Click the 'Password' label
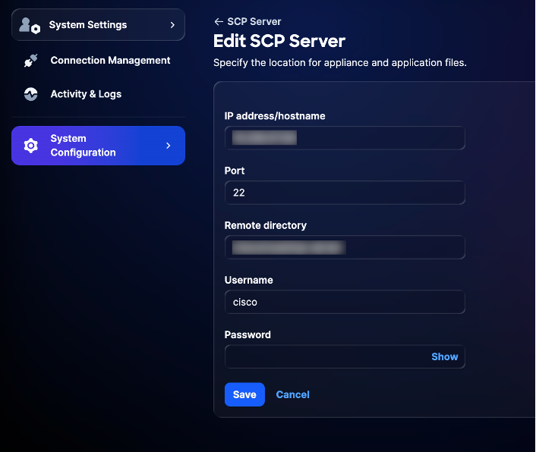Screen dimensions: 536x452 (x=248, y=335)
